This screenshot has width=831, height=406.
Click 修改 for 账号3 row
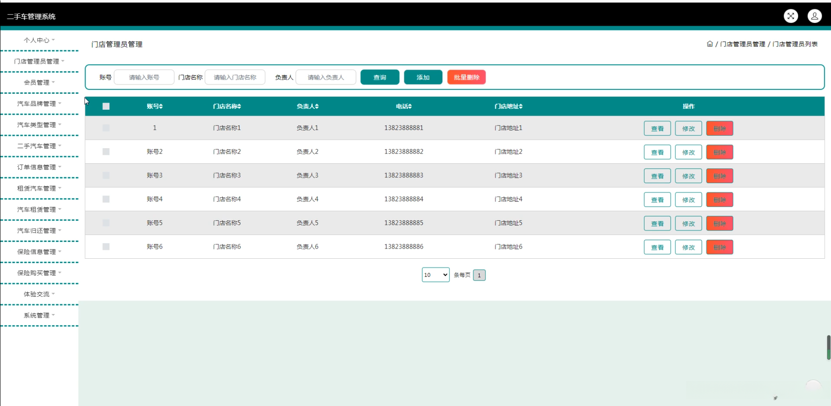click(688, 176)
